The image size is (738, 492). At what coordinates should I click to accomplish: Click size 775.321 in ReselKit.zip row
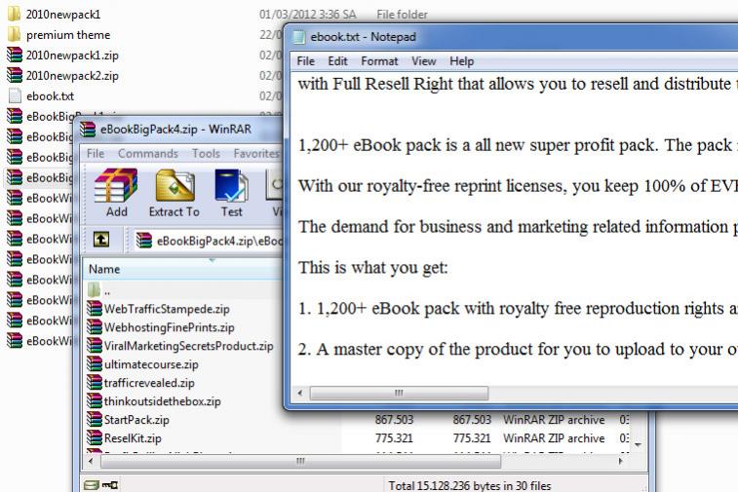point(394,438)
